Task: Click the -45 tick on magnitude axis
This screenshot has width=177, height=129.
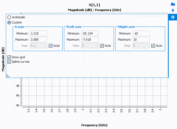Action: click(x=17, y=86)
